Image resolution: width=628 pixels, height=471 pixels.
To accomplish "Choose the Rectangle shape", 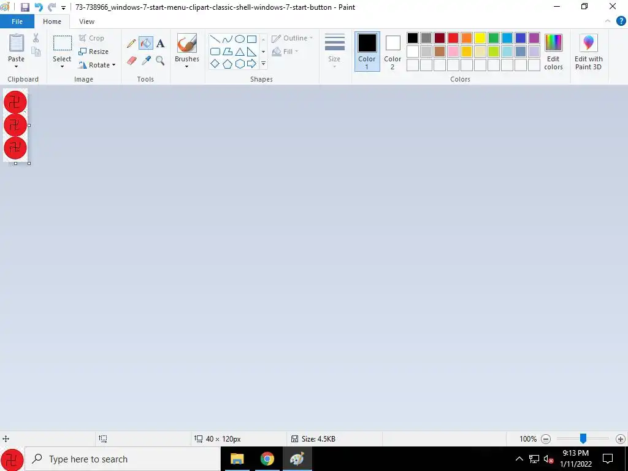I will [x=251, y=39].
